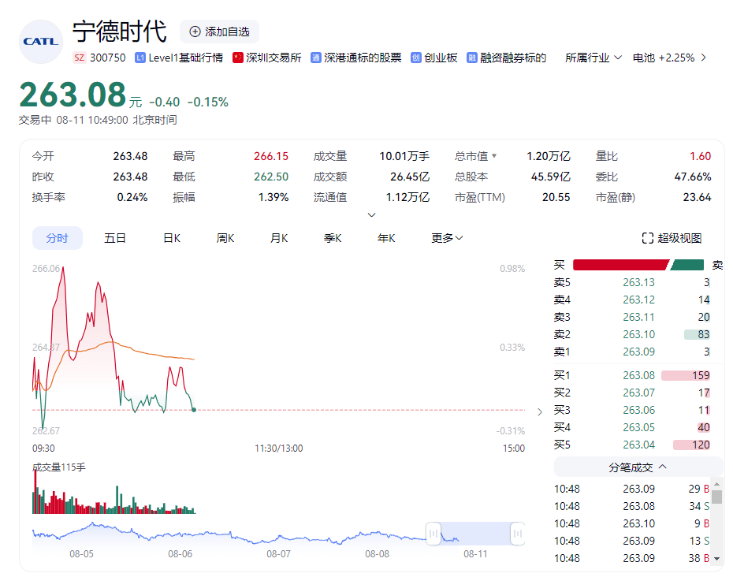The width and height of the screenshot is (733, 577).
Task: Click the SZ market badge icon
Action: [80, 58]
